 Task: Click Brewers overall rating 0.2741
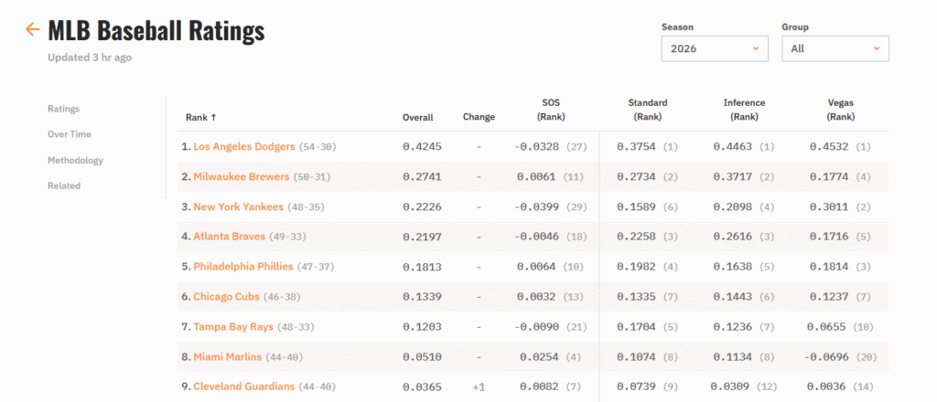coord(422,177)
